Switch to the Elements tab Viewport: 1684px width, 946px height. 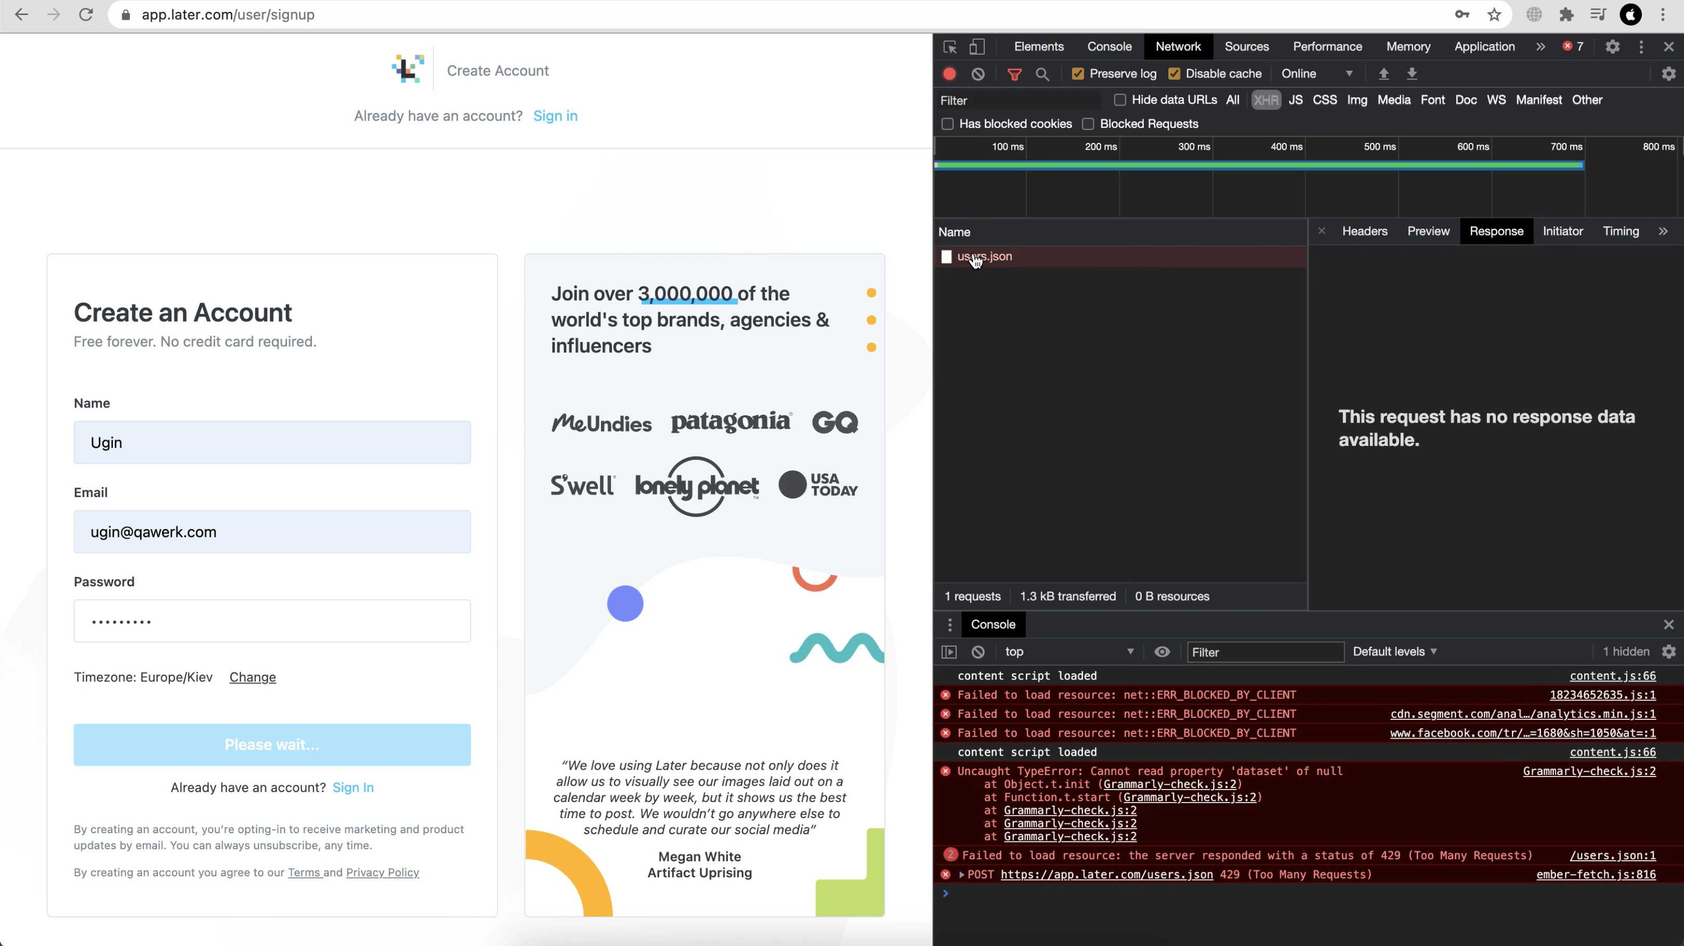pos(1038,47)
